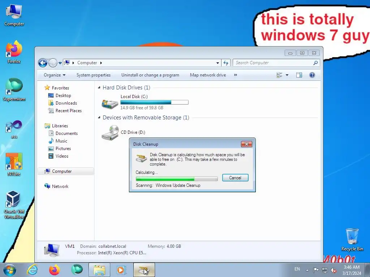Refresh the Computer folder view
This screenshot has width=370, height=277.
click(226, 63)
